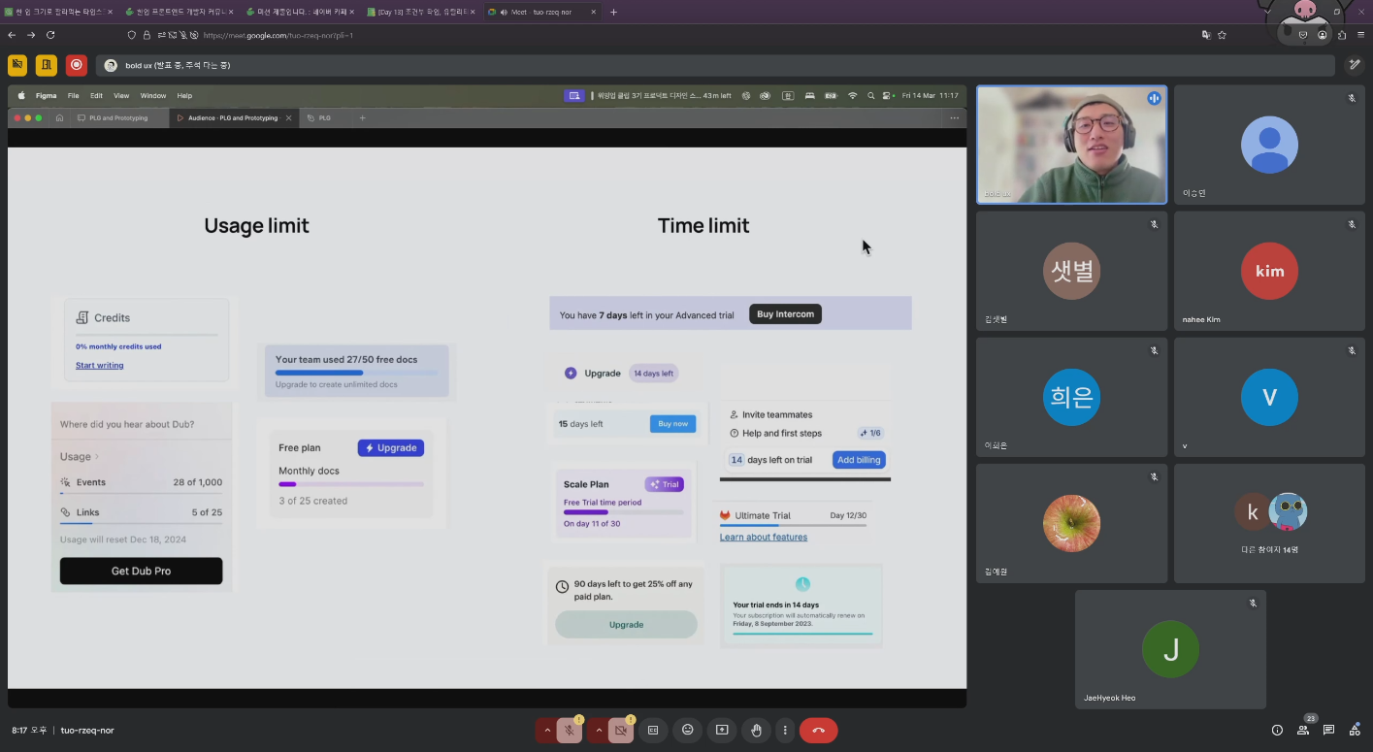Switch to the third browser tab
The image size is (1373, 752).
[x=299, y=12]
